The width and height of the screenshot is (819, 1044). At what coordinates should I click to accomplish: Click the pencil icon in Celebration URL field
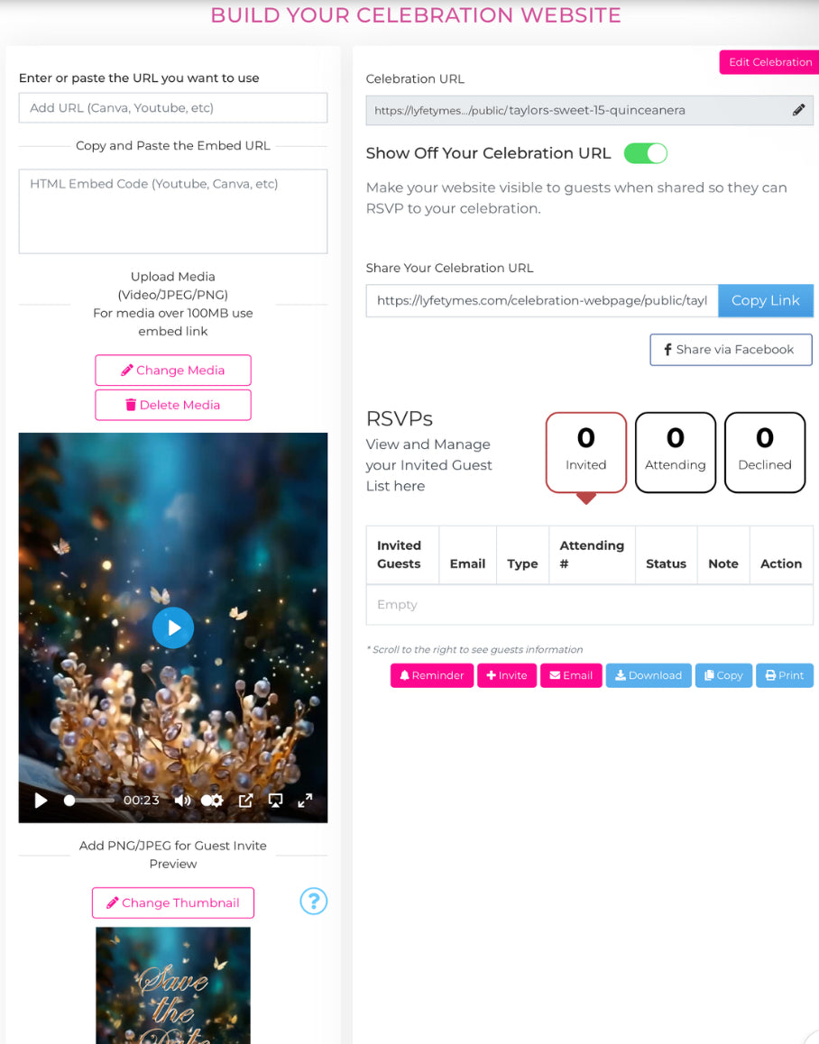(x=798, y=111)
